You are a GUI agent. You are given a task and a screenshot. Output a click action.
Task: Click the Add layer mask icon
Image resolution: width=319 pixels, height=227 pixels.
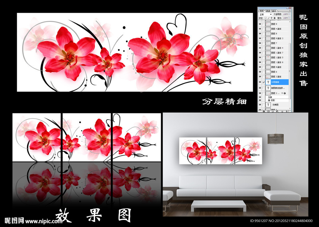(x=268, y=111)
